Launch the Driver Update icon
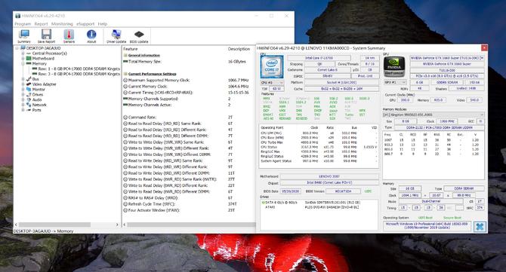 click(116, 36)
